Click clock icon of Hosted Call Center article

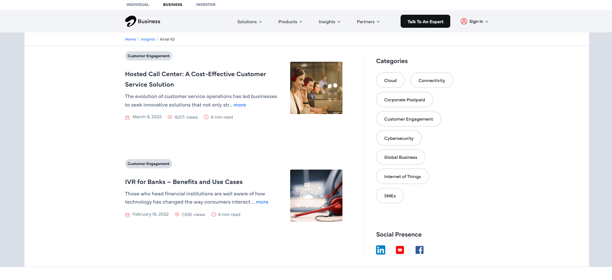206,117
